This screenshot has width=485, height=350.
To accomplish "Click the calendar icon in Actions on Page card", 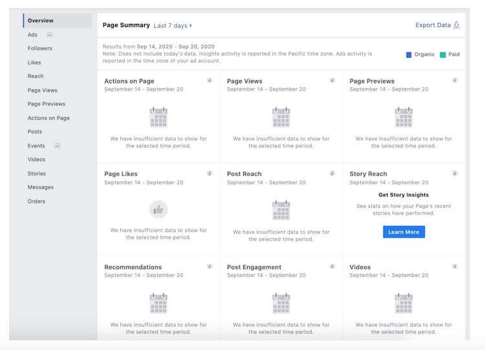I will (x=158, y=117).
